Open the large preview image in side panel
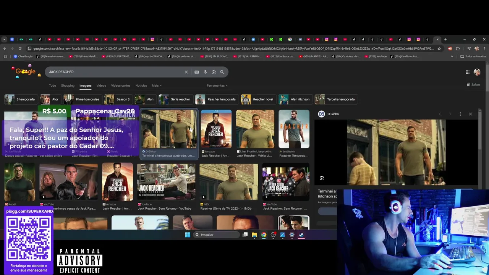489x275 pixels. [396, 152]
